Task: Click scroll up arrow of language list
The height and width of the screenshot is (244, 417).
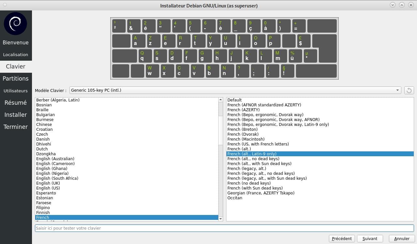Action: (221, 100)
